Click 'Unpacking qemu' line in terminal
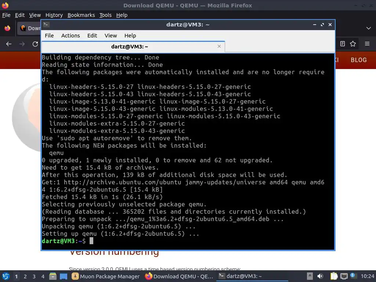376x282 pixels. pyautogui.click(x=119, y=226)
